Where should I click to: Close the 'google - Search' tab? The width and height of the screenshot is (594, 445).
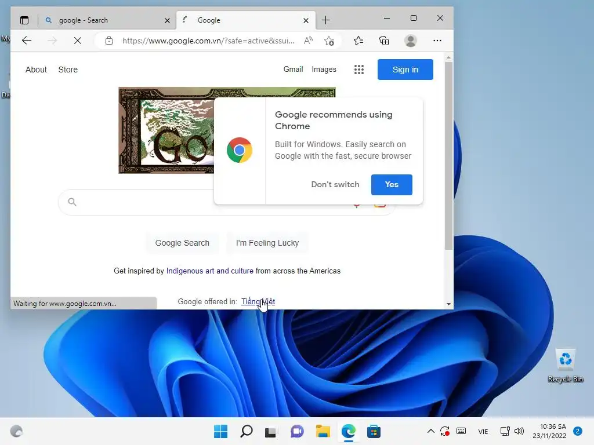(167, 20)
